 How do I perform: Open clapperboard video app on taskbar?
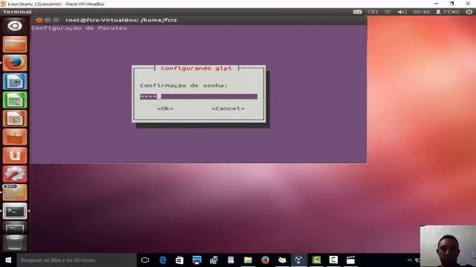point(350,260)
